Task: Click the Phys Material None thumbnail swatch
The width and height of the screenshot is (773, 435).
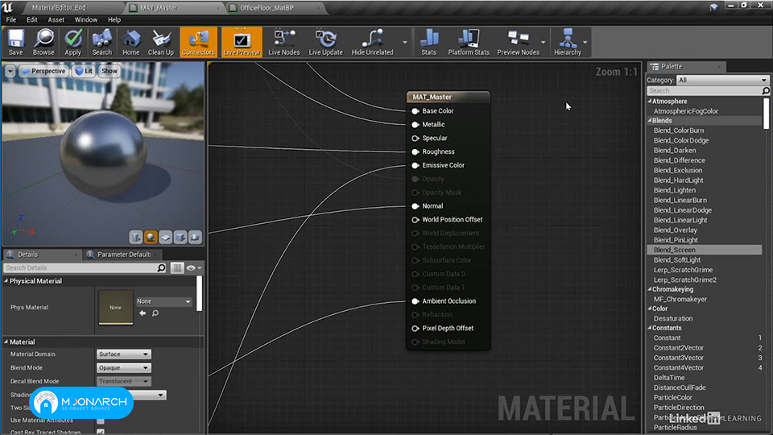Action: tap(115, 307)
